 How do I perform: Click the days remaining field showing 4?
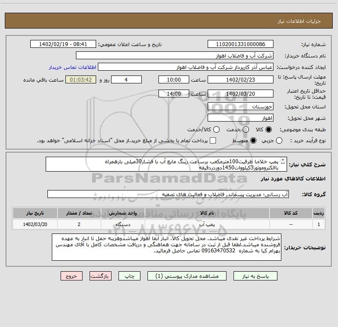pos(126,79)
